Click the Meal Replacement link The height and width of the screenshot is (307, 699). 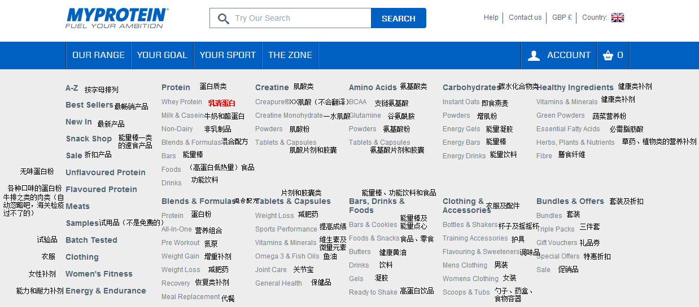click(191, 297)
